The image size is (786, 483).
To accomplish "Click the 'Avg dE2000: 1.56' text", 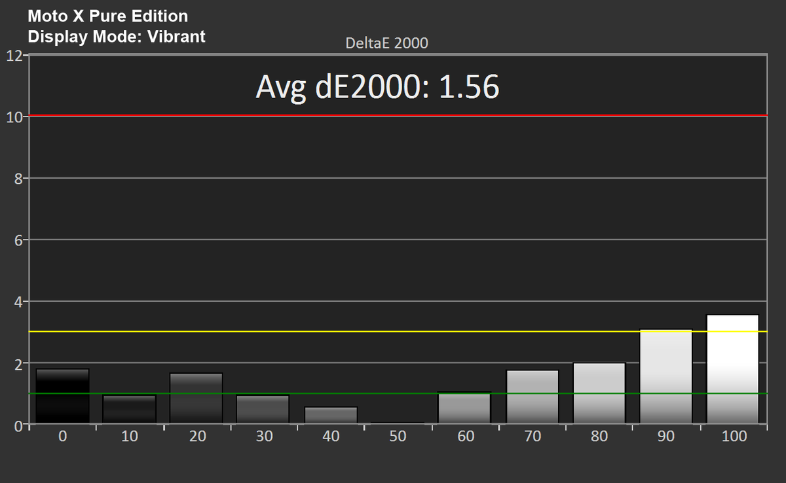I will (377, 86).
